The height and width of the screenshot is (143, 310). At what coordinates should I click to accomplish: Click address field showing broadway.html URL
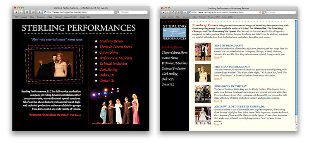click(x=225, y=12)
